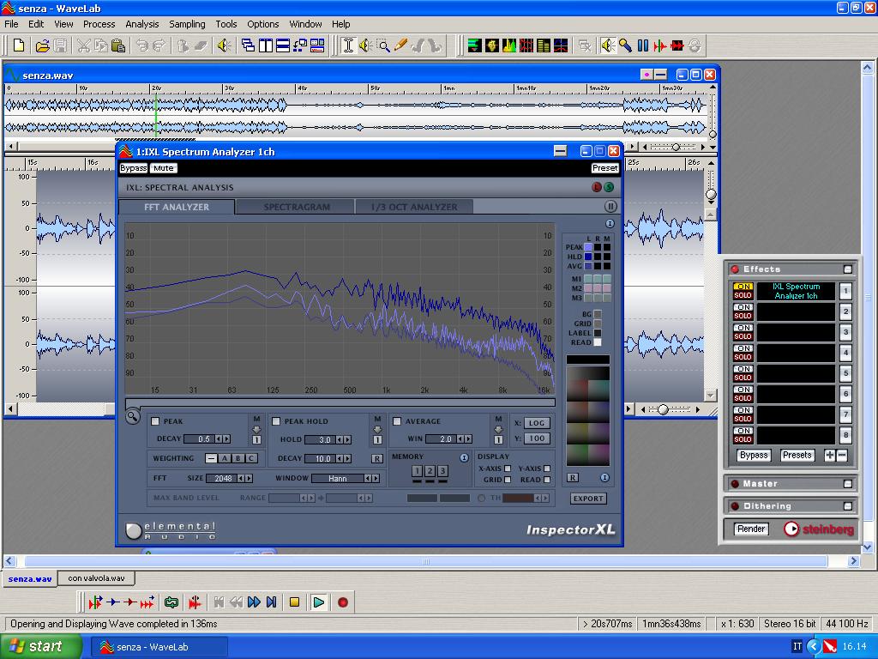Open the Preset menu in the analyzer window
Viewport: 878px width, 659px height.
point(604,168)
